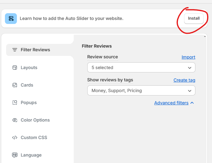Switch to the Layouts tab
The image size is (212, 163).
(x=29, y=68)
